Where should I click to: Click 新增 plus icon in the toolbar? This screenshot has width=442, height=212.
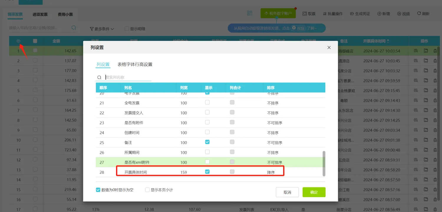click(x=379, y=14)
